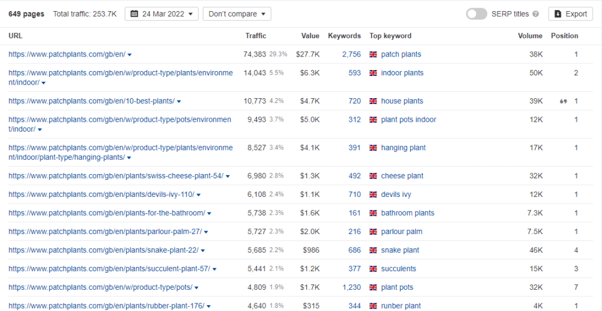Click the 74,383 traffic value
Viewport: 602px width, 311px height.
pos(255,55)
